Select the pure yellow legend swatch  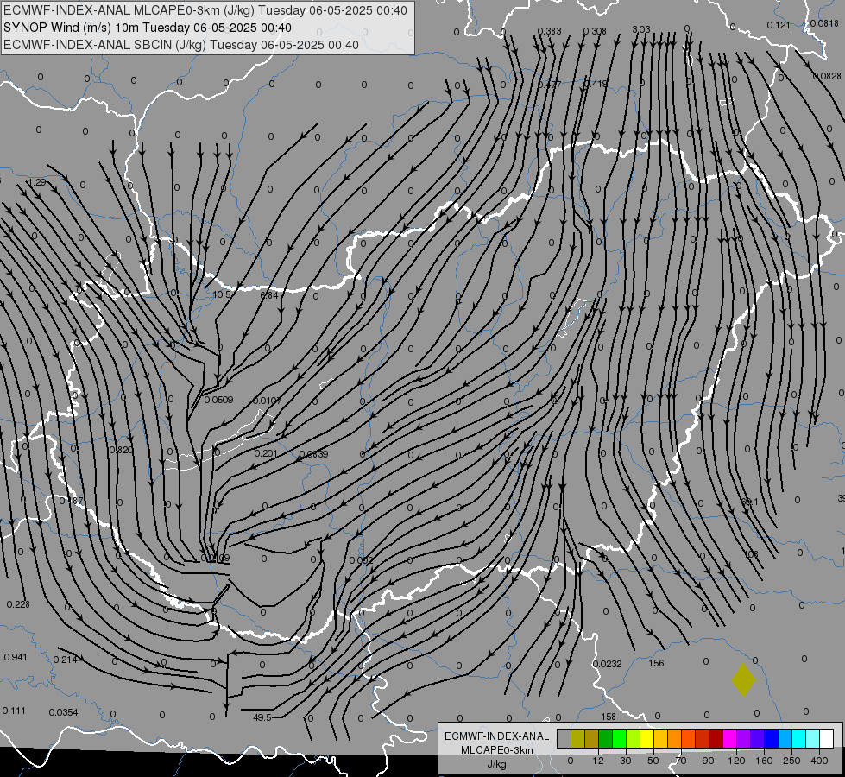pyautogui.click(x=646, y=738)
